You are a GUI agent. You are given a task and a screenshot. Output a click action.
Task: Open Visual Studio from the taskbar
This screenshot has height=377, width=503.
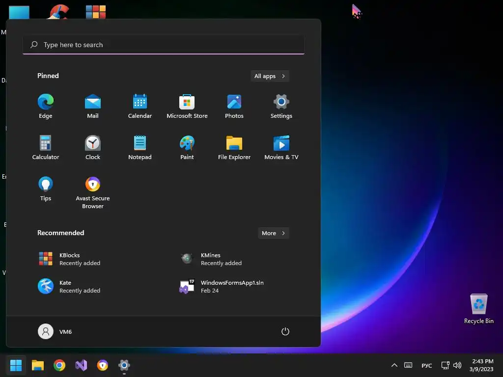pyautogui.click(x=81, y=365)
